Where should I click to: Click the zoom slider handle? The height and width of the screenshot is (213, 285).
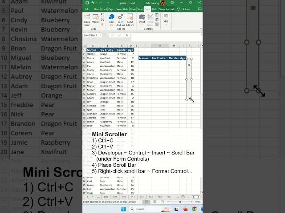[x=180, y=202]
